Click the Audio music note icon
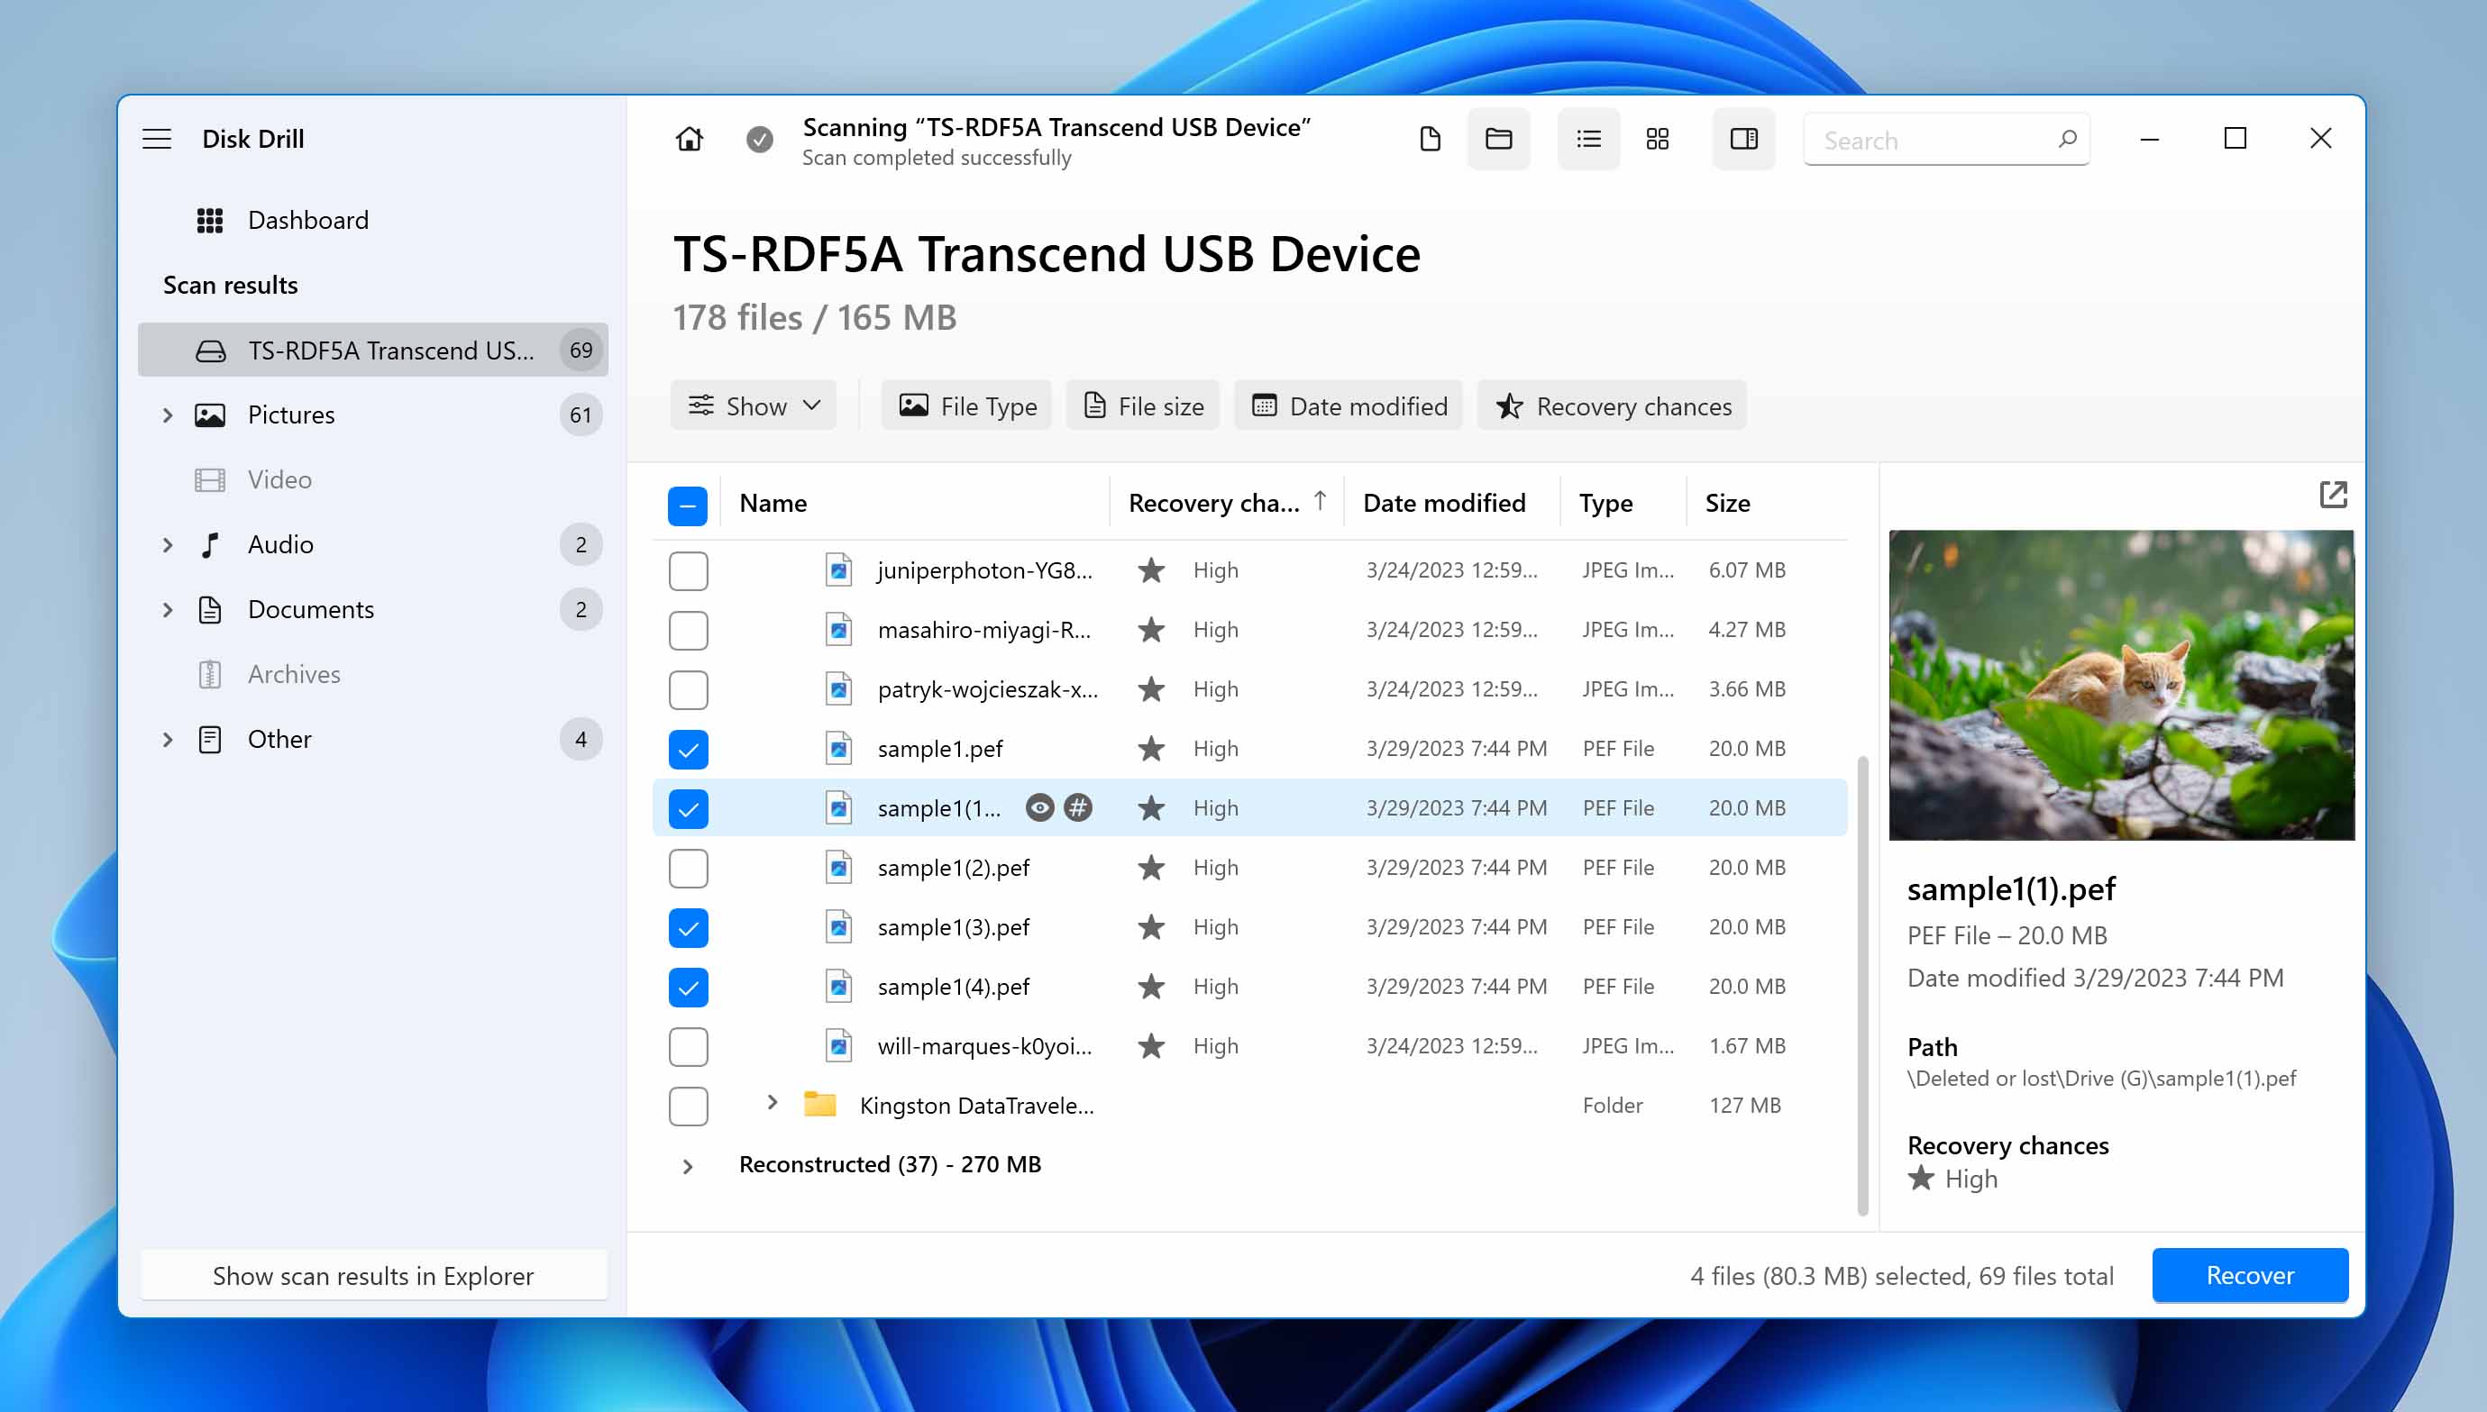This screenshot has height=1412, width=2487. click(x=209, y=545)
